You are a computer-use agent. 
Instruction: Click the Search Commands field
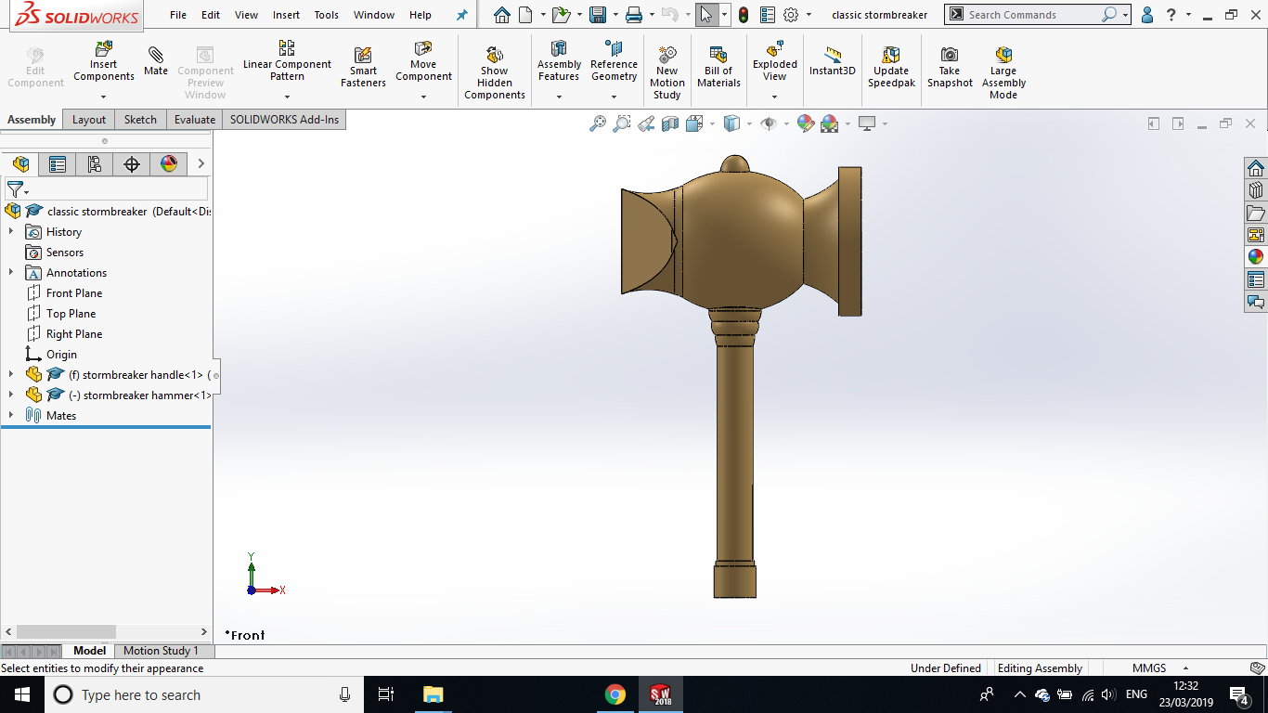(1033, 15)
